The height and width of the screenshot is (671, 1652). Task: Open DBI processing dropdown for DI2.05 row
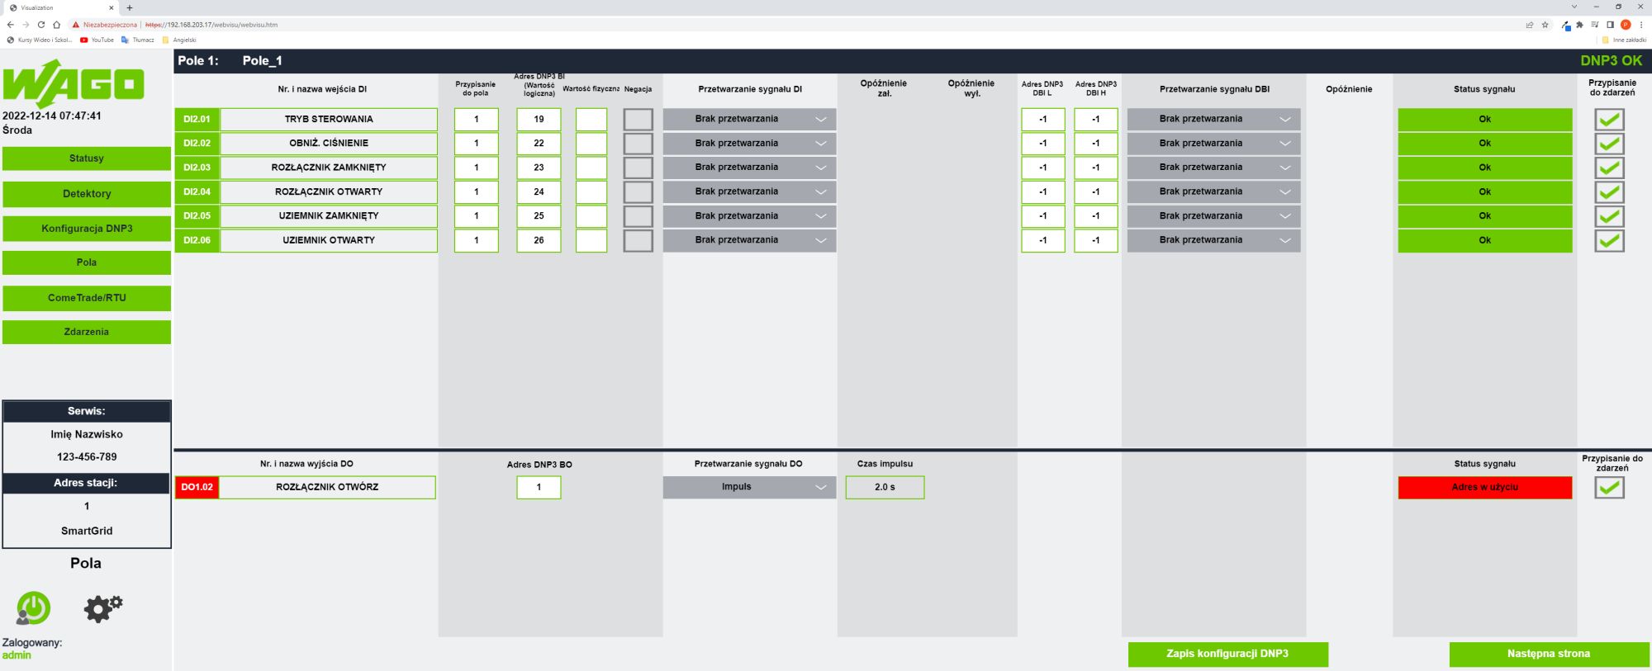coord(1213,216)
